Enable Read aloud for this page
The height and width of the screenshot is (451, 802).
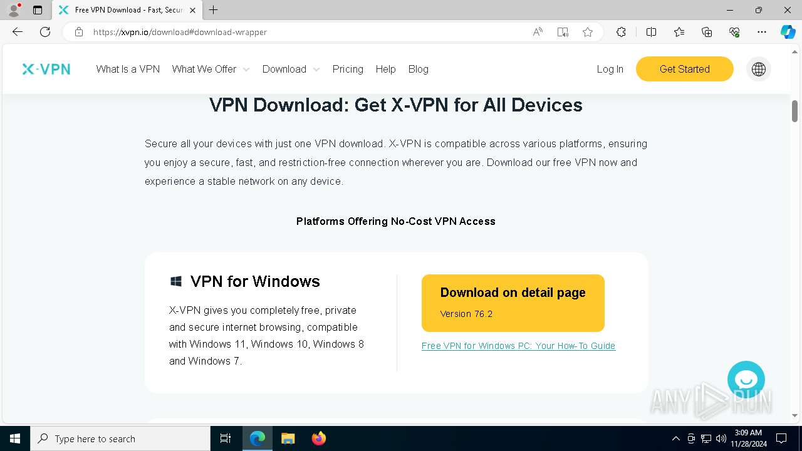coord(538,32)
